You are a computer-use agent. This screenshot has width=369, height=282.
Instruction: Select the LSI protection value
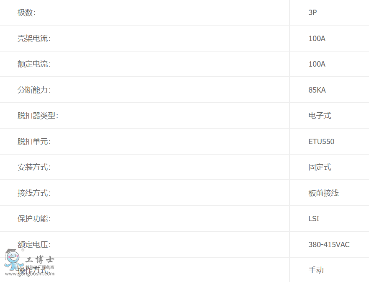[x=314, y=219]
